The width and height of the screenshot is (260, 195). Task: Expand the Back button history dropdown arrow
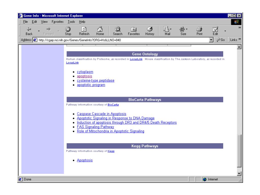(x=39, y=31)
